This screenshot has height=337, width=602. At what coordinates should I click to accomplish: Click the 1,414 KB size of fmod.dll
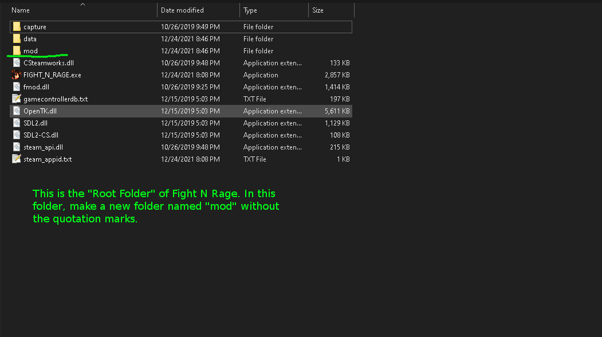[x=337, y=87]
